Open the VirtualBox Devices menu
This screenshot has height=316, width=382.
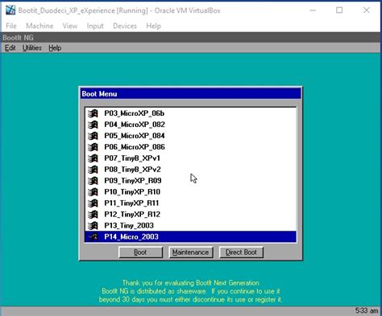click(125, 26)
